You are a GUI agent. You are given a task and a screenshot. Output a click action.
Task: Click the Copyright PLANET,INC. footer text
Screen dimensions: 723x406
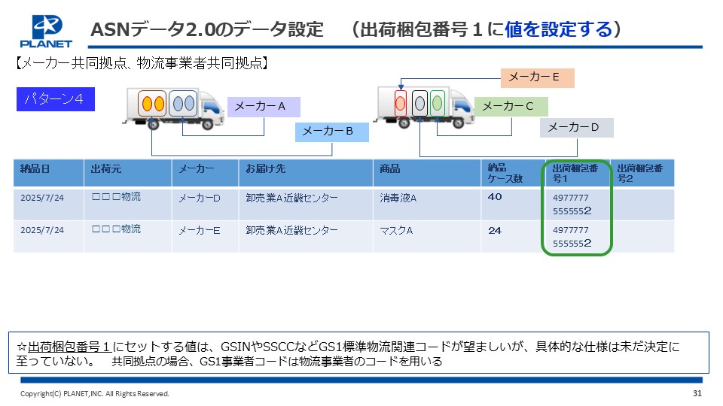(x=95, y=394)
